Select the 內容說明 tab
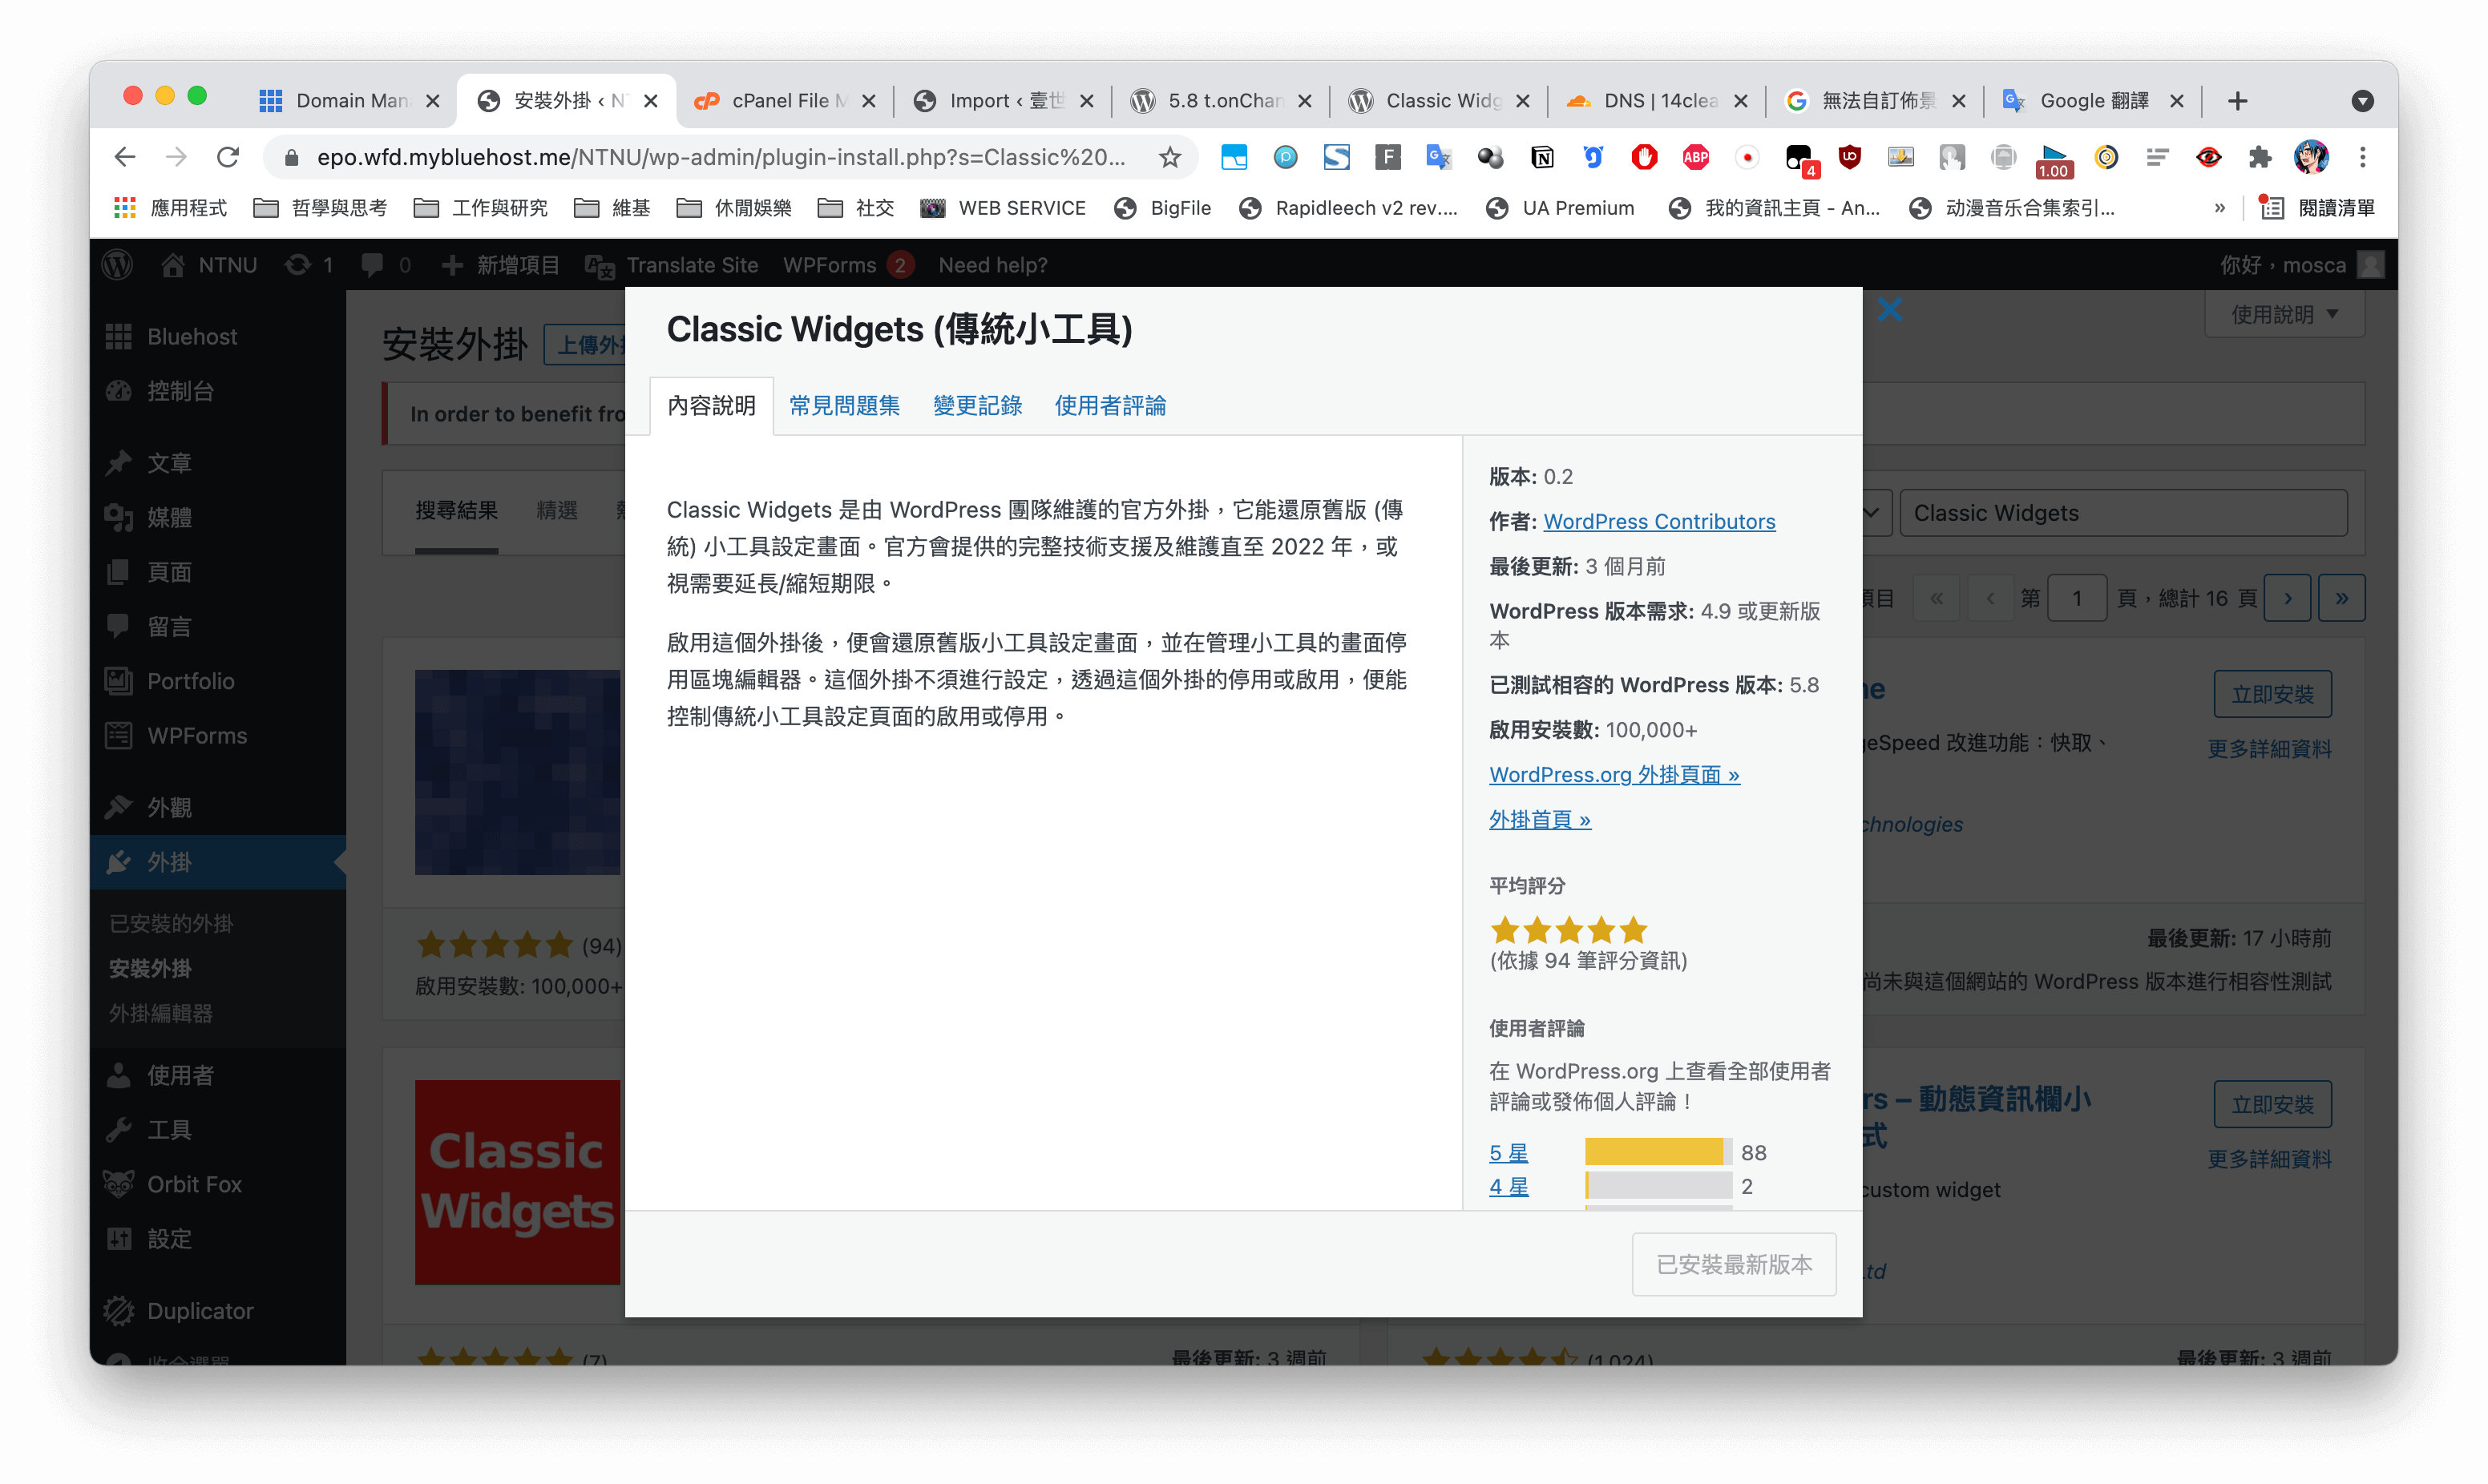The image size is (2488, 1484). (x=711, y=406)
